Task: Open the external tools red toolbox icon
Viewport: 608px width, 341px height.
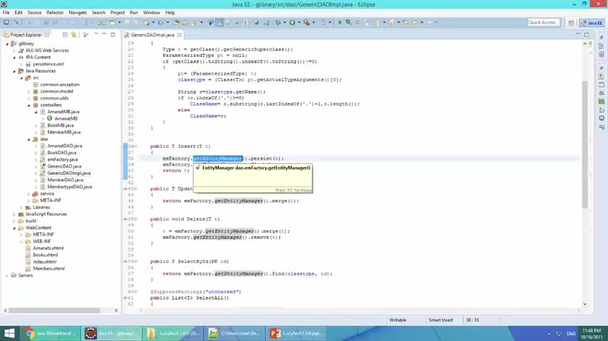Action: click(307, 23)
